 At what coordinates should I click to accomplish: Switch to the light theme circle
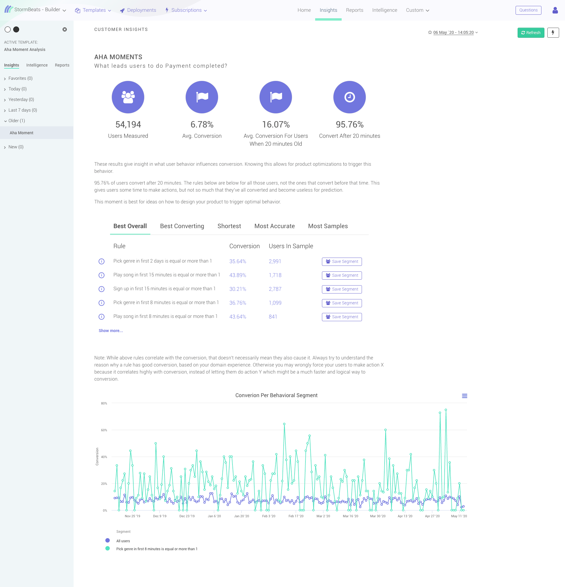point(8,29)
